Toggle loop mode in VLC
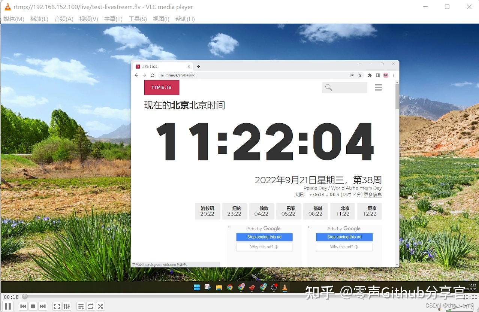Viewport: 479px width, 312px height. (91, 306)
